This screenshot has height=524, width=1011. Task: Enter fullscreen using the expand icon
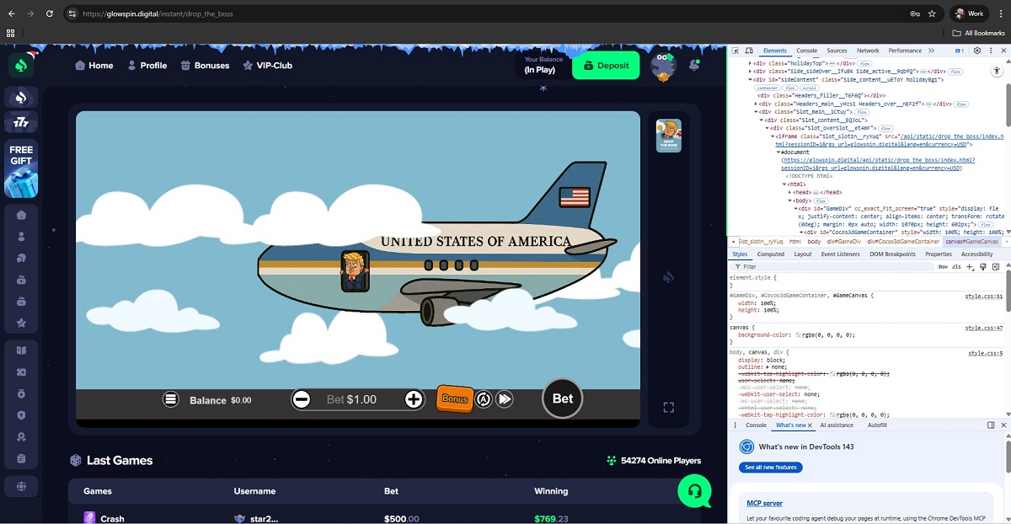tap(668, 408)
